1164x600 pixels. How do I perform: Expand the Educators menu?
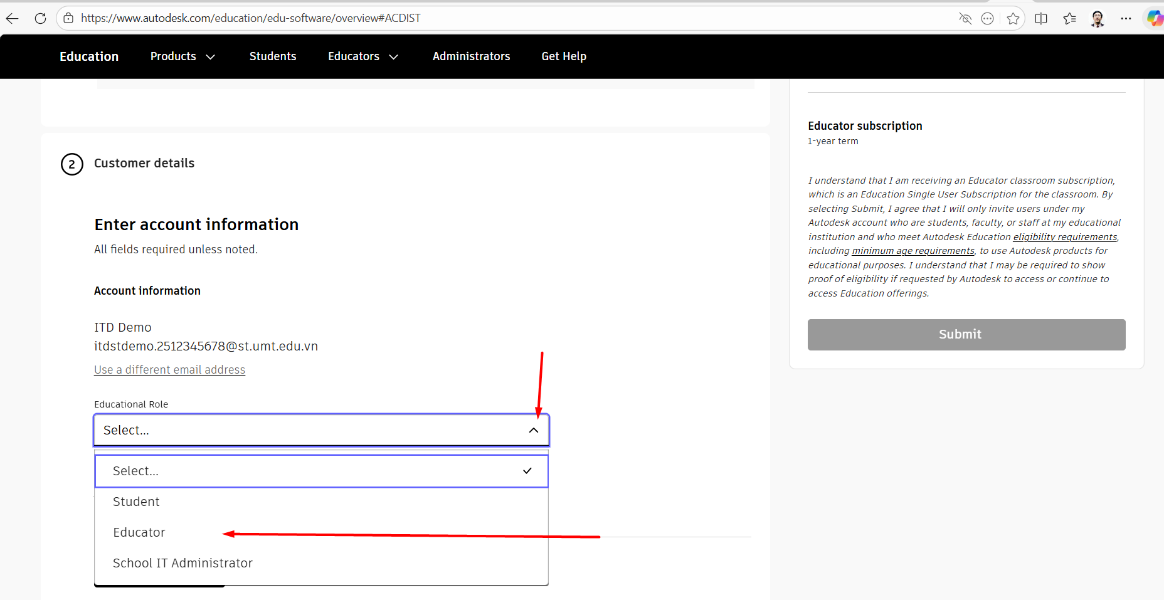(363, 56)
